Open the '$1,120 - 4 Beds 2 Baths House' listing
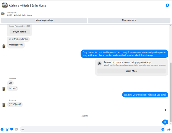This screenshot has height=133, width=172. [19, 15]
